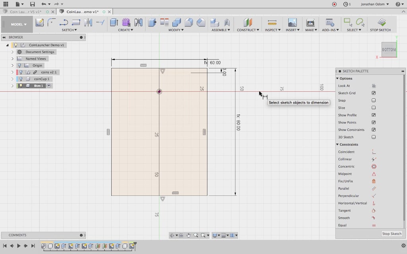Apply the Concentric constraint icon
The height and width of the screenshot is (254, 407).
tap(374, 167)
